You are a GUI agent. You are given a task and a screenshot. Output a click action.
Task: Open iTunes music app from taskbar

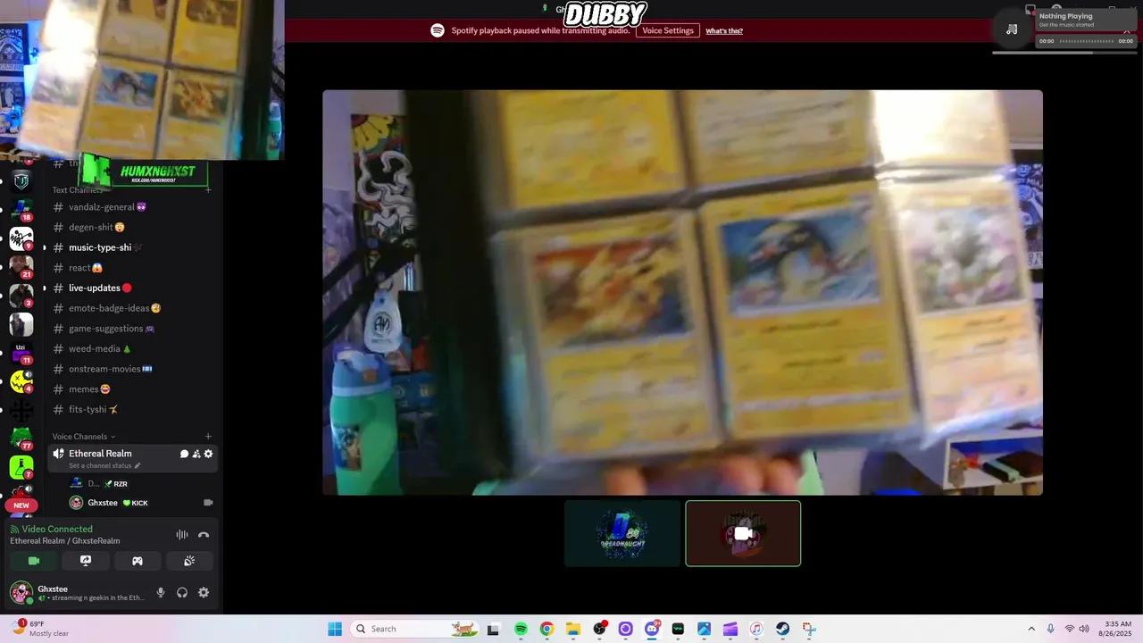(756, 629)
